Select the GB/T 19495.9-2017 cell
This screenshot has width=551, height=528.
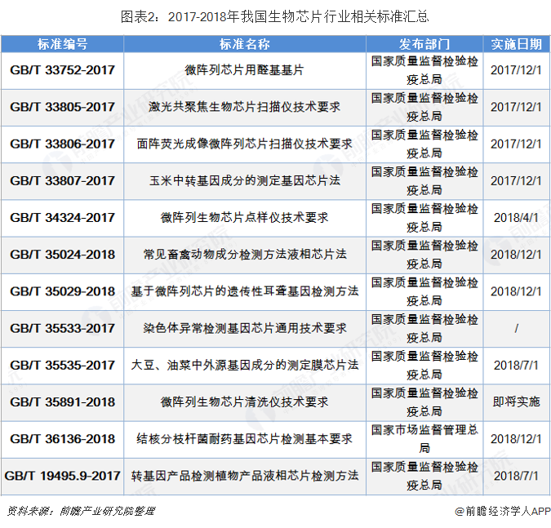62,475
